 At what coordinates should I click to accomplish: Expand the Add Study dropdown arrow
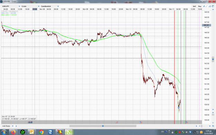pos(13,126)
